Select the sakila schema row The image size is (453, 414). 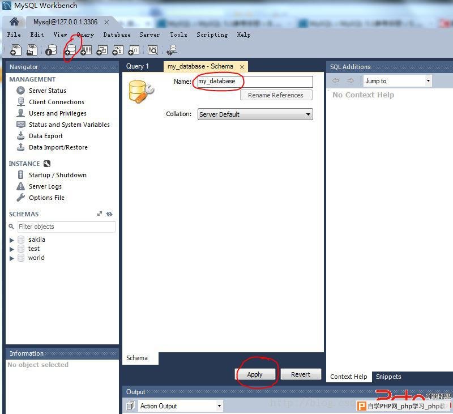[37, 240]
